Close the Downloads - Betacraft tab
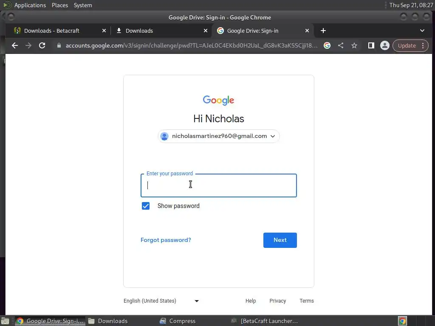435x326 pixels. [104, 31]
